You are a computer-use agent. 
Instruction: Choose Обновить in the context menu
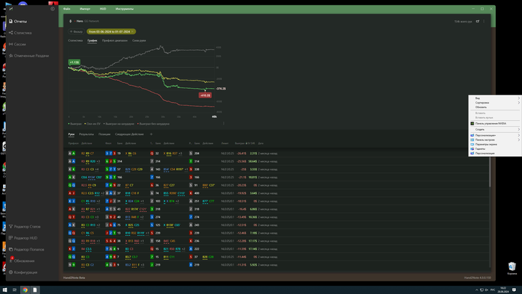coord(495,107)
